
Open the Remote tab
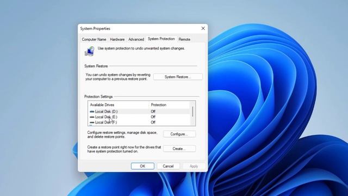(x=184, y=39)
